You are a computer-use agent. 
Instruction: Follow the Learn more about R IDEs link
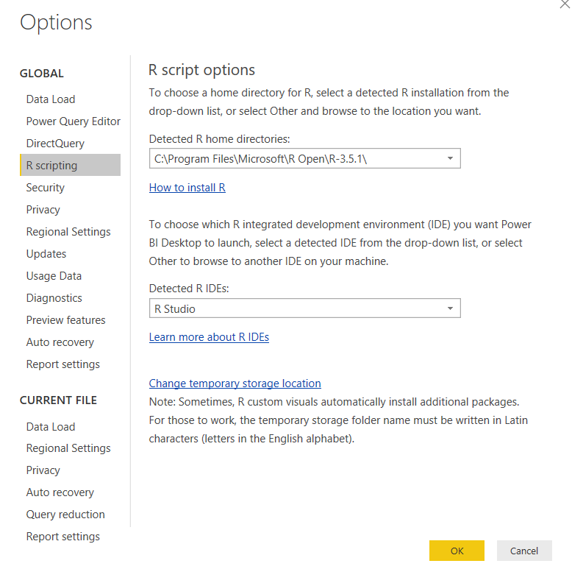tap(209, 337)
